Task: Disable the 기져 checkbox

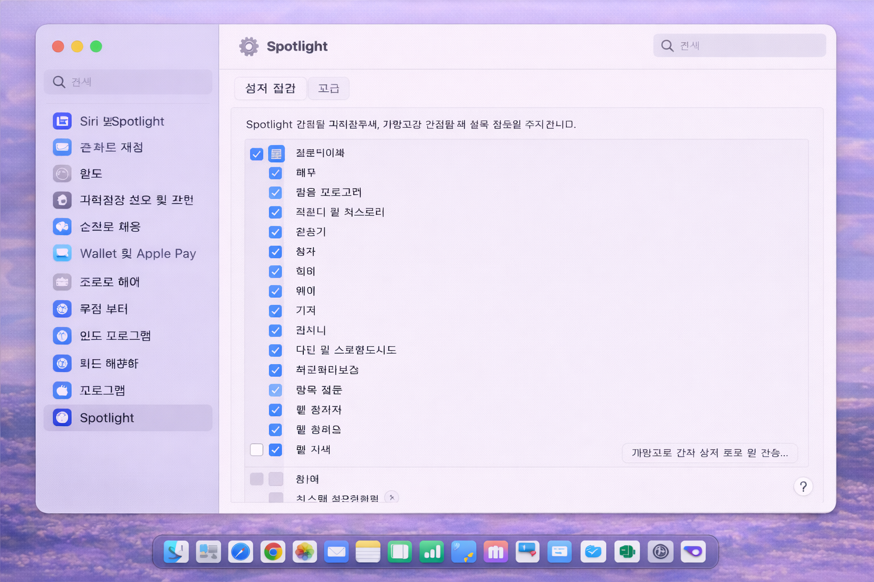Action: coord(275,311)
